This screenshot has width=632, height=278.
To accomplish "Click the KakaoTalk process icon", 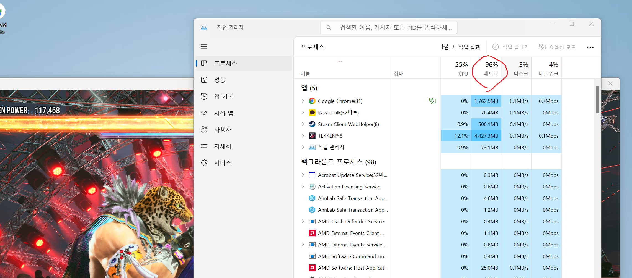I will click(x=312, y=112).
